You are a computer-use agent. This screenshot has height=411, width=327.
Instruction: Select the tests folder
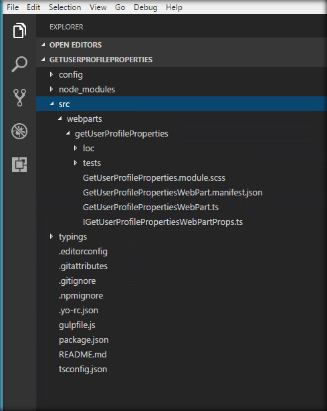(x=92, y=163)
